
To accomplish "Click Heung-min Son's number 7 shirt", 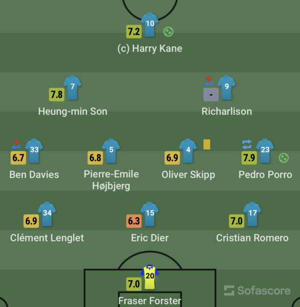I will 73,88.
